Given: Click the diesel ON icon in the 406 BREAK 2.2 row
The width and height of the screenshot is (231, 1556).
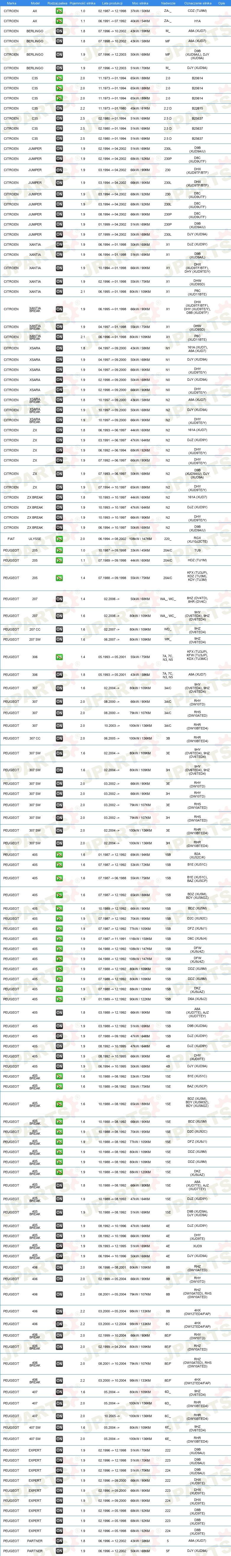Looking at the screenshot, I should click(x=59, y=1381).
